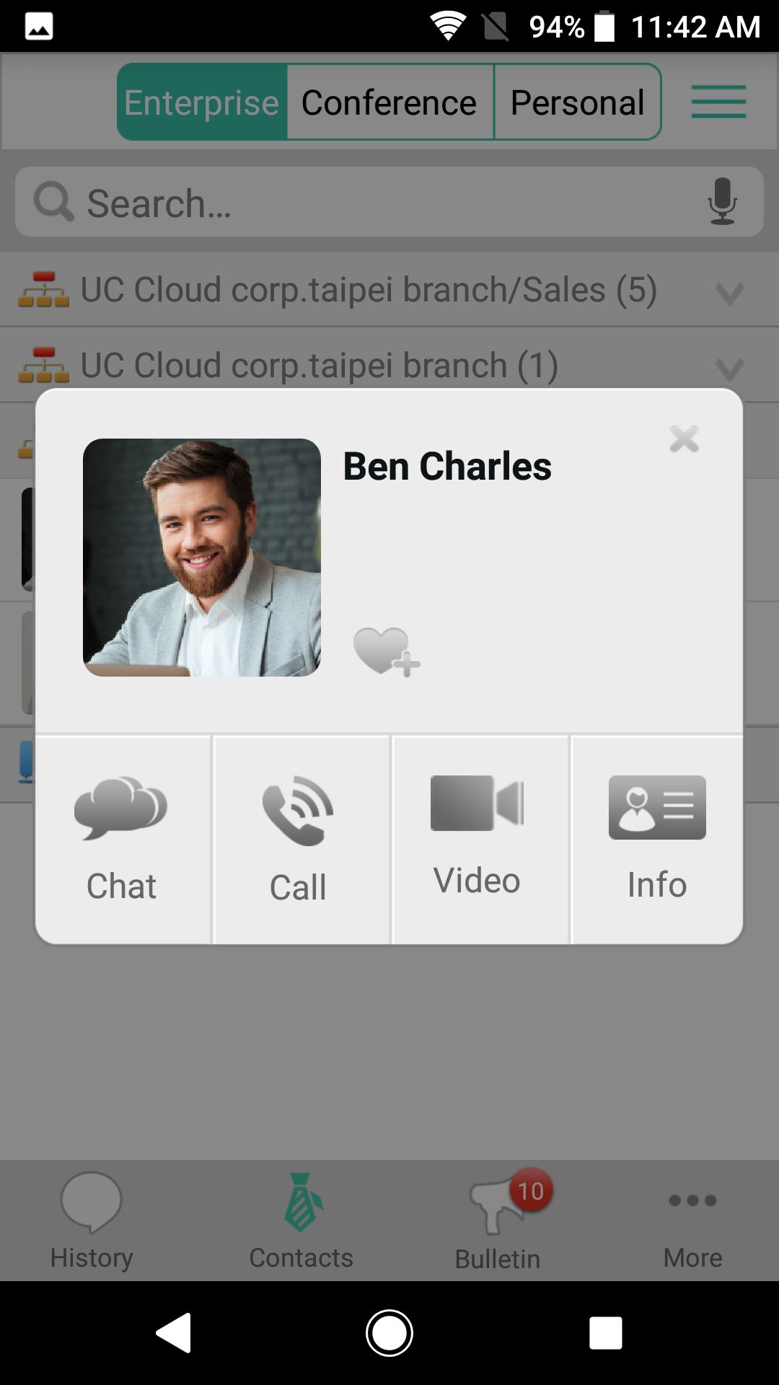Open the History tab
779x1385 pixels.
click(x=92, y=1221)
